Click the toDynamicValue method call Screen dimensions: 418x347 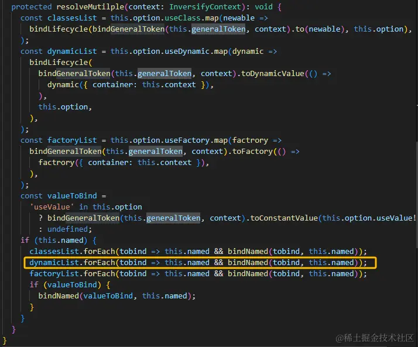272,74
